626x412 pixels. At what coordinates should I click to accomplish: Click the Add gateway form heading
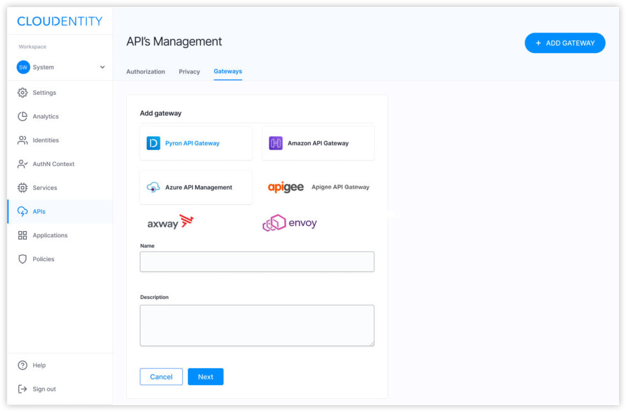pos(161,113)
